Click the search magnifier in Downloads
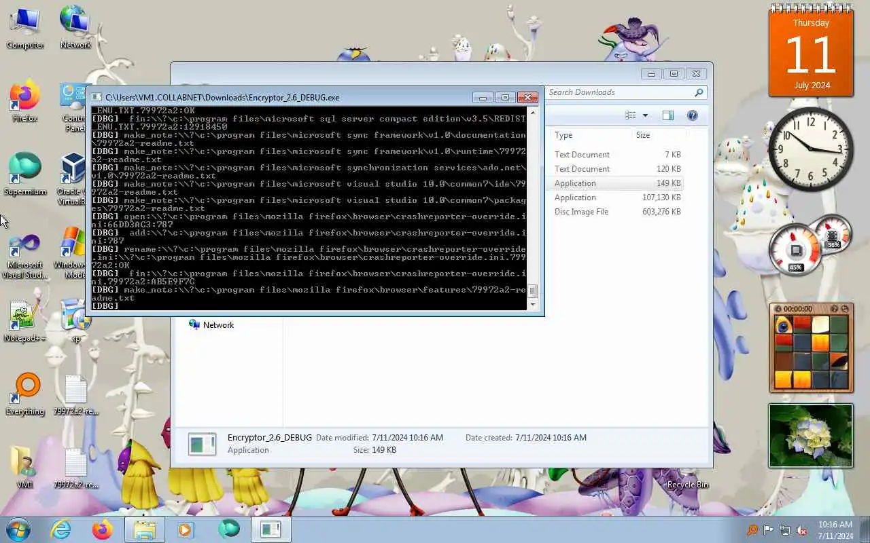Image resolution: width=870 pixels, height=543 pixels. [x=699, y=92]
